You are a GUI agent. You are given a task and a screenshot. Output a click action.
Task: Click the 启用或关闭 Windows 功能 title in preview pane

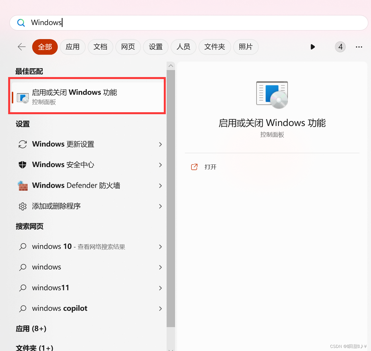pos(272,123)
